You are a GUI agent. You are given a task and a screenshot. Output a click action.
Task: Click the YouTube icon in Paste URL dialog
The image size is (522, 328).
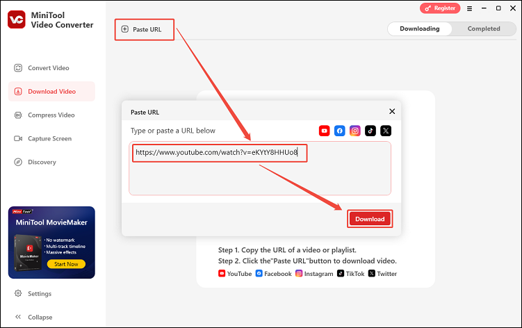click(x=325, y=131)
